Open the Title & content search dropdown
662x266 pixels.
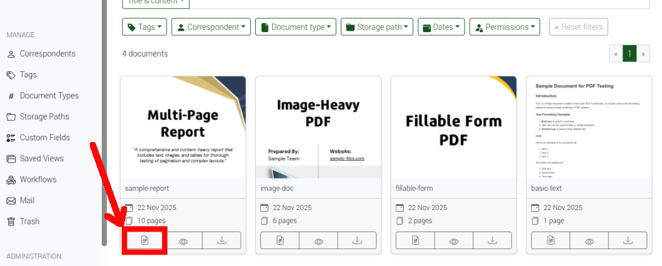pos(156,3)
